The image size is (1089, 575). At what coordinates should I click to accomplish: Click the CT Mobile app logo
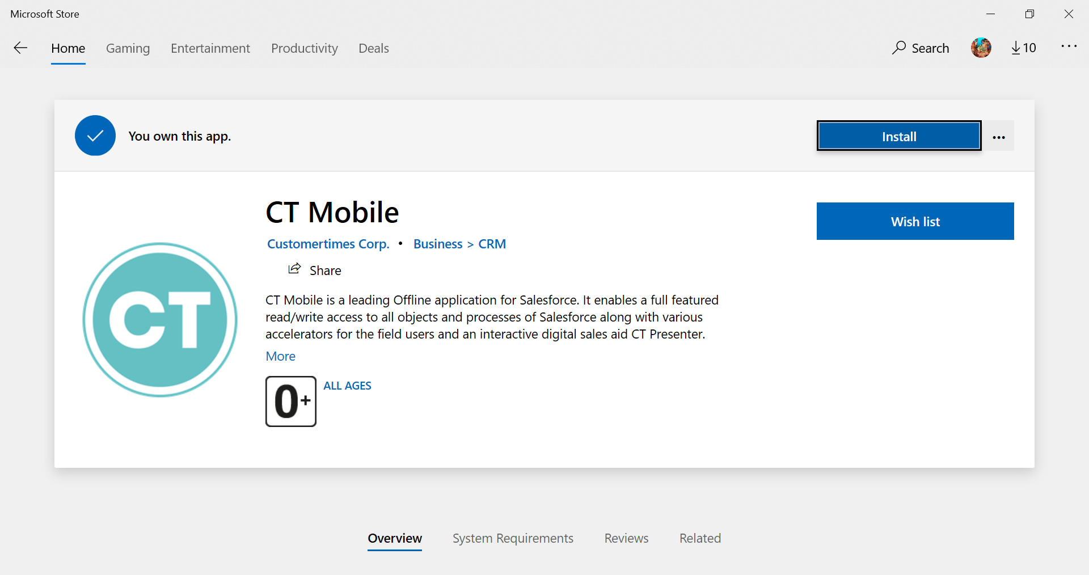(x=160, y=320)
